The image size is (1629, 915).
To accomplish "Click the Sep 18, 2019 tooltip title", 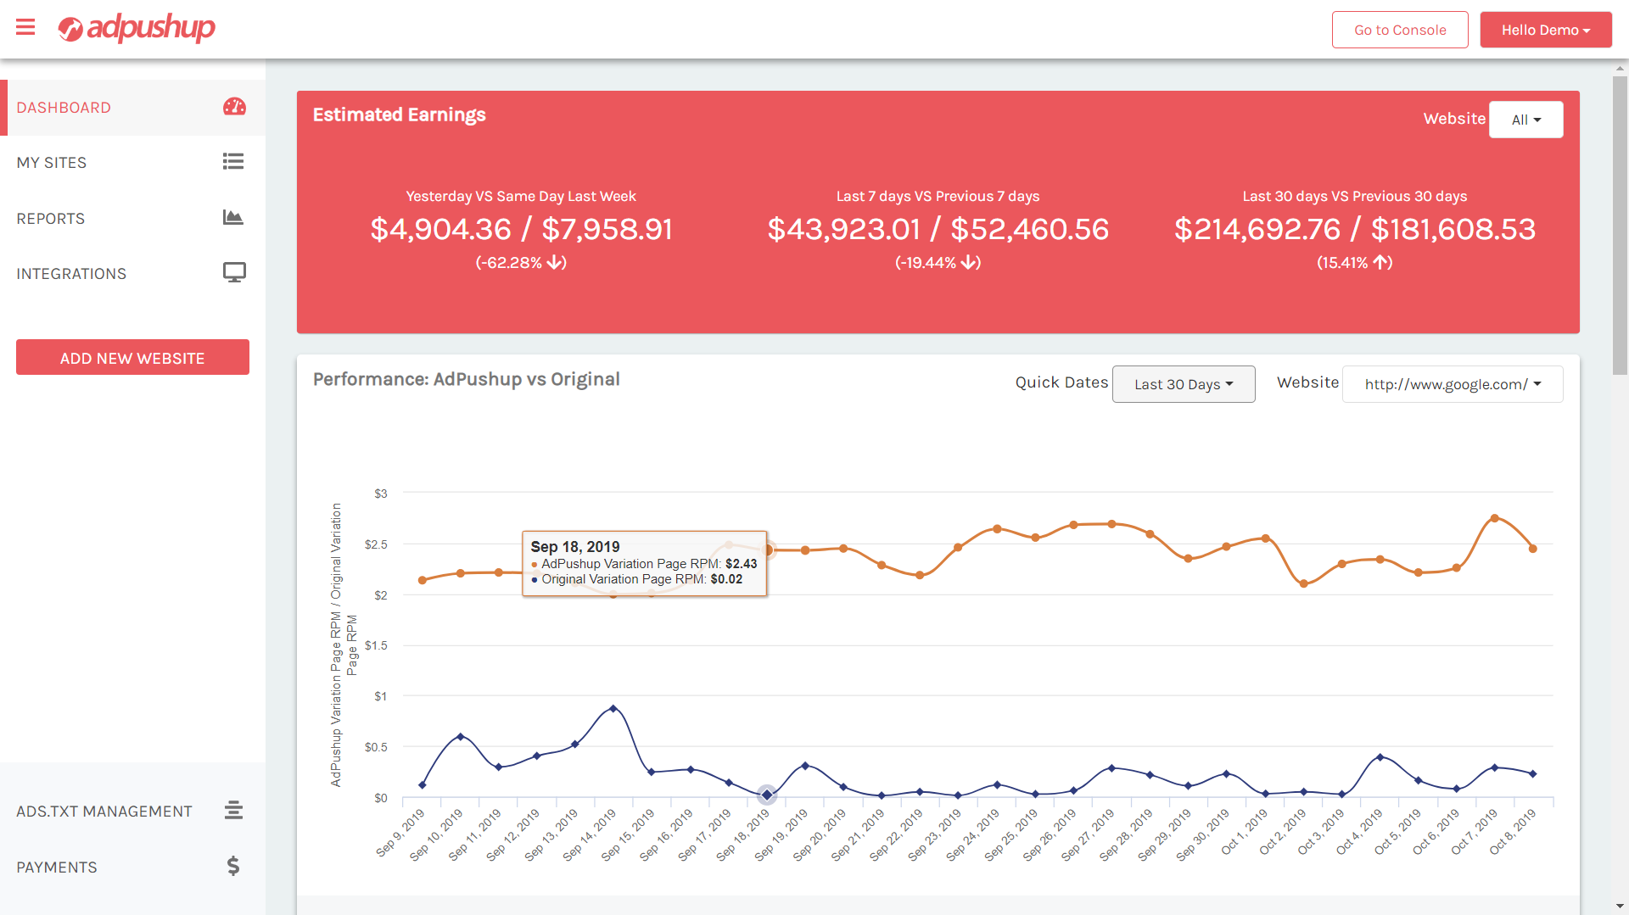I will (x=575, y=547).
